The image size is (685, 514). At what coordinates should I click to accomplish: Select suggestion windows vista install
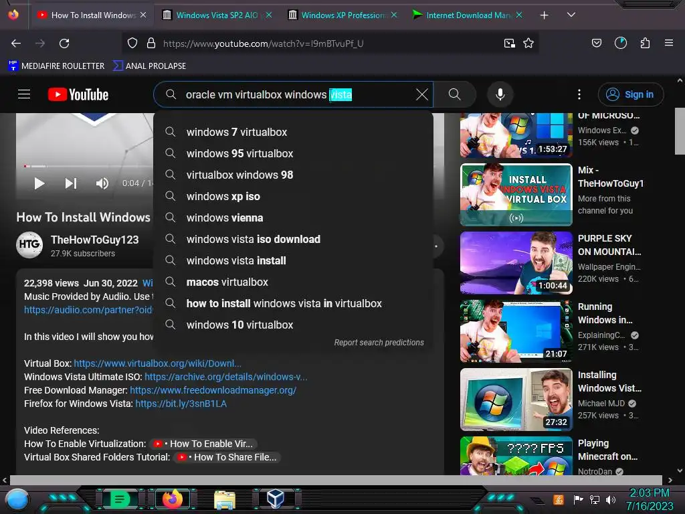coord(293,260)
